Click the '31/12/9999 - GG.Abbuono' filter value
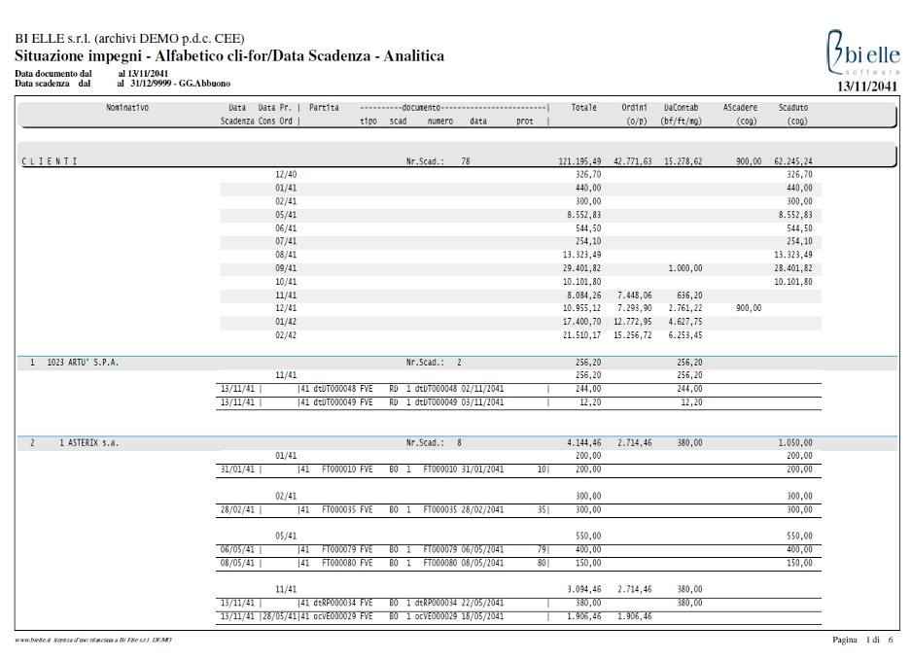911x660 pixels. click(180, 84)
